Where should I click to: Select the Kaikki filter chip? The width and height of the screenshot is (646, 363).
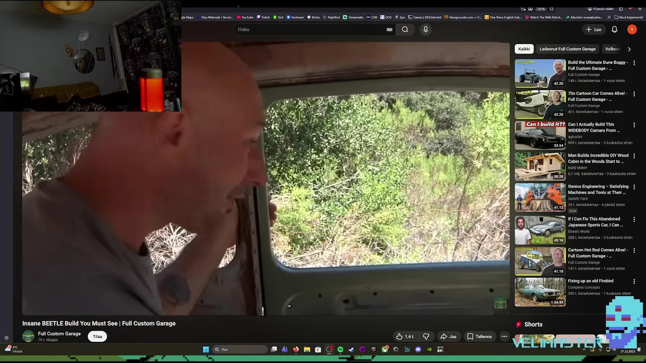coord(524,49)
